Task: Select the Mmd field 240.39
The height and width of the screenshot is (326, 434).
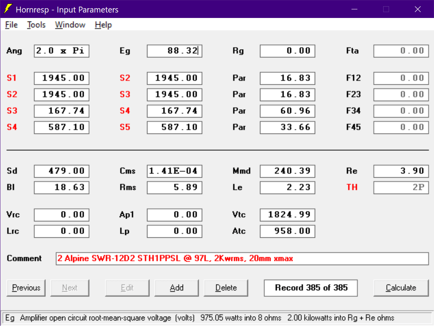Action: click(x=287, y=171)
